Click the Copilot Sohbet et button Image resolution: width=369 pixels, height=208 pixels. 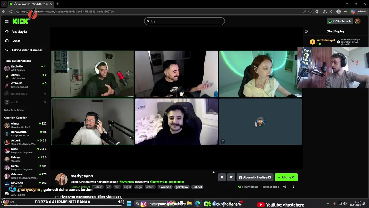click(358, 12)
